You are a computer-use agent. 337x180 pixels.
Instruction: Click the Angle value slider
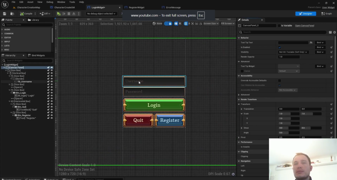[289, 133]
